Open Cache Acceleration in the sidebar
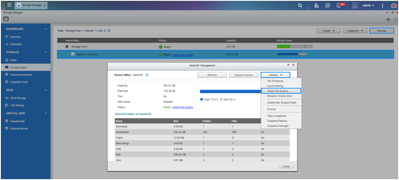Screen dimensions: 399x180 click(21, 75)
